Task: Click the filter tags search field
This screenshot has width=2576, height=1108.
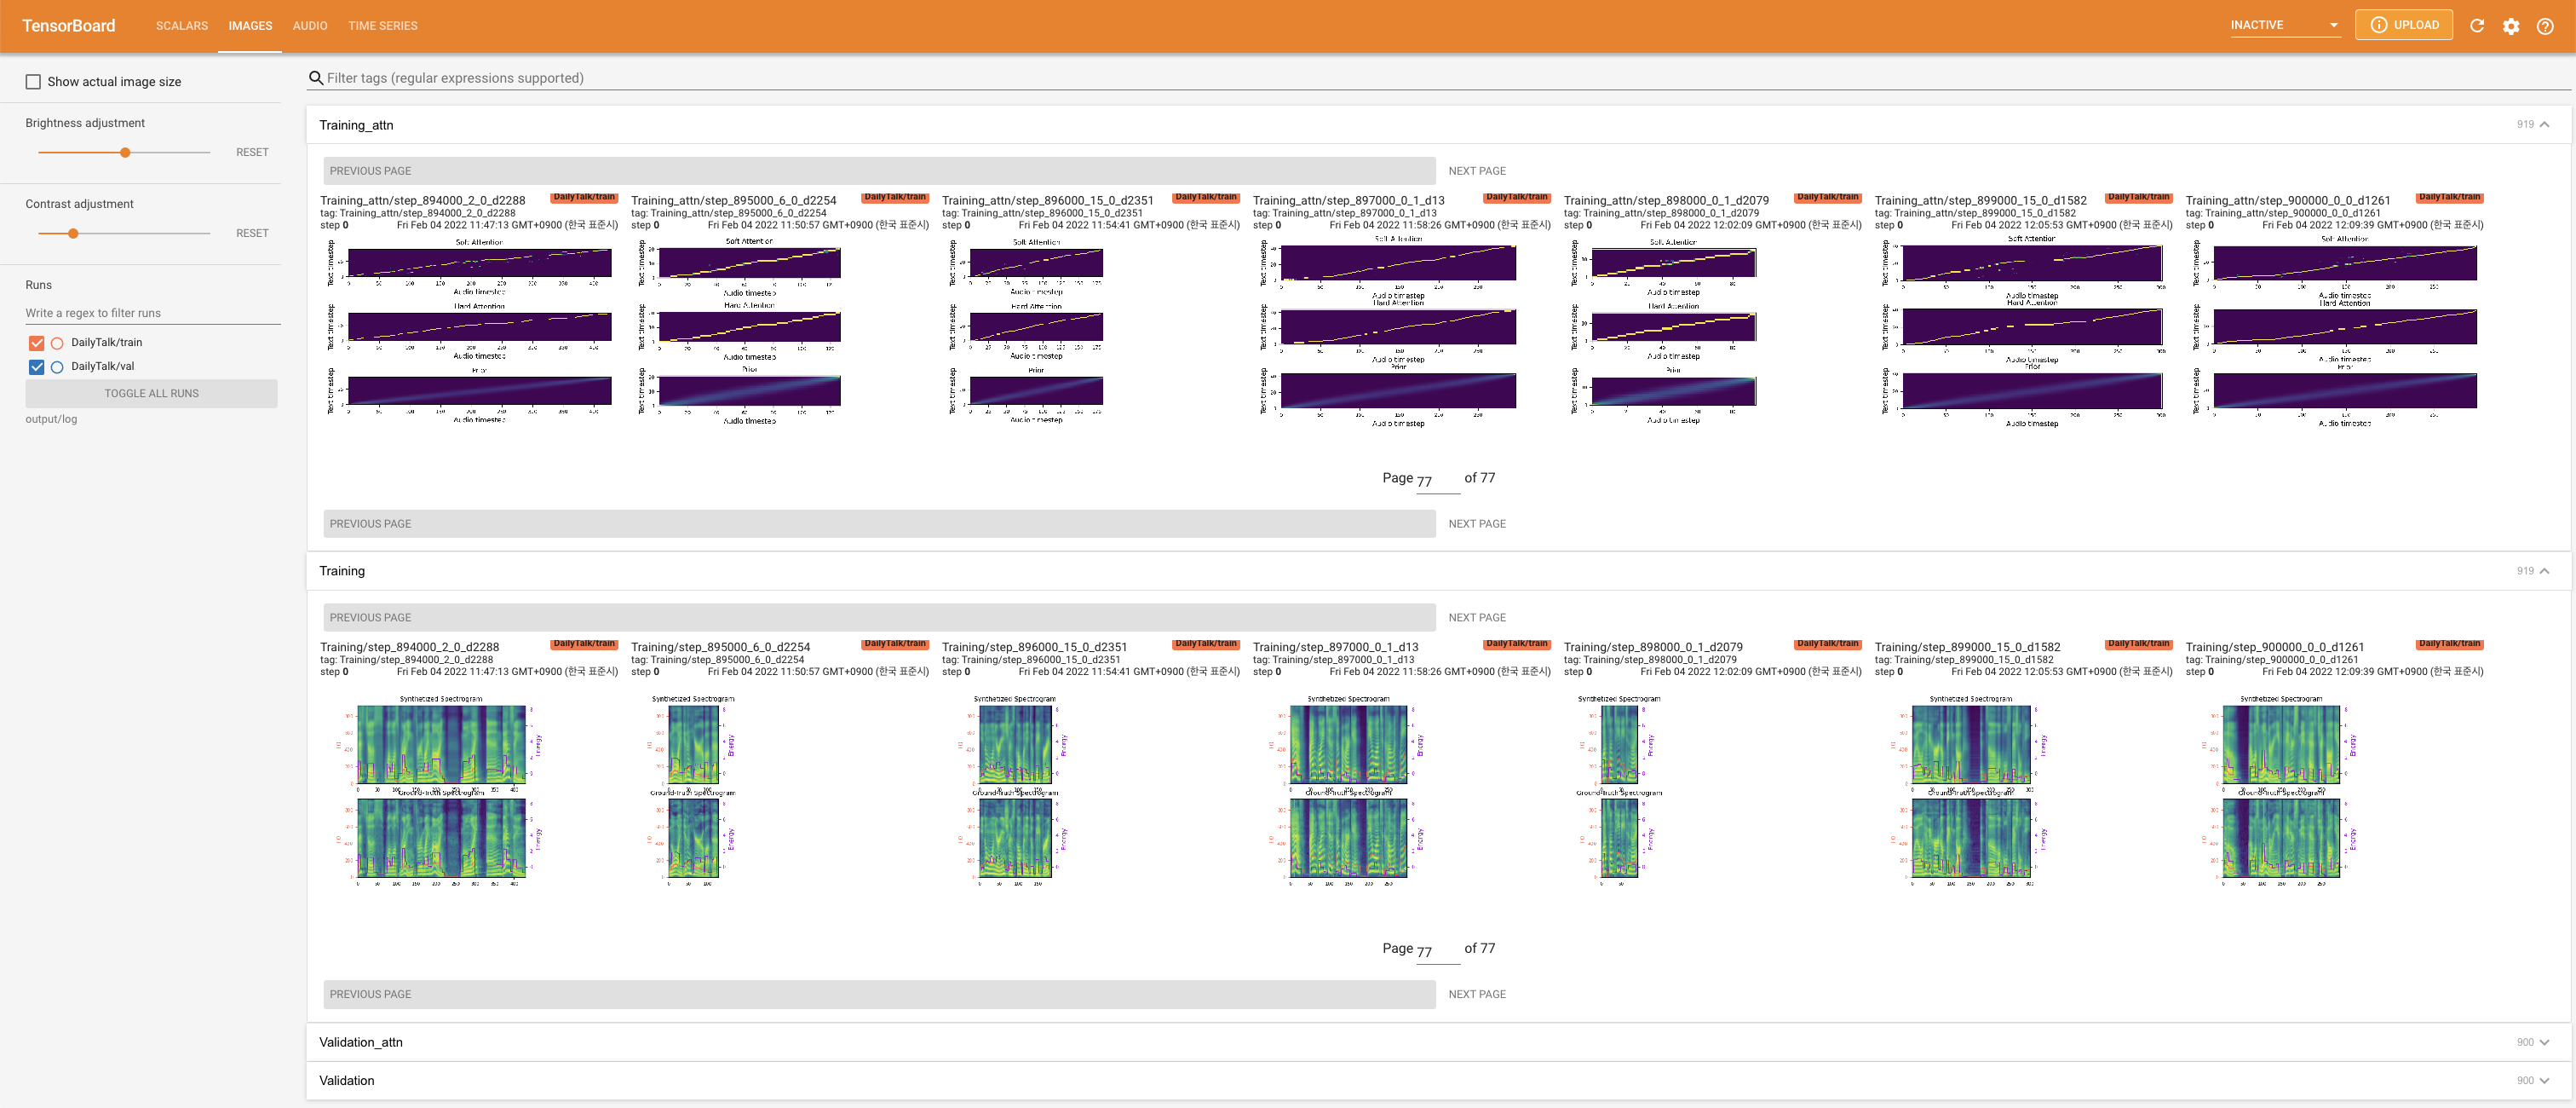Action: 900,78
